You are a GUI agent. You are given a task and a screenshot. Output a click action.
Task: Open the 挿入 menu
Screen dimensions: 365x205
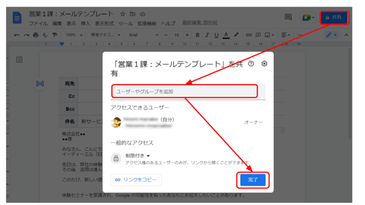[85, 24]
